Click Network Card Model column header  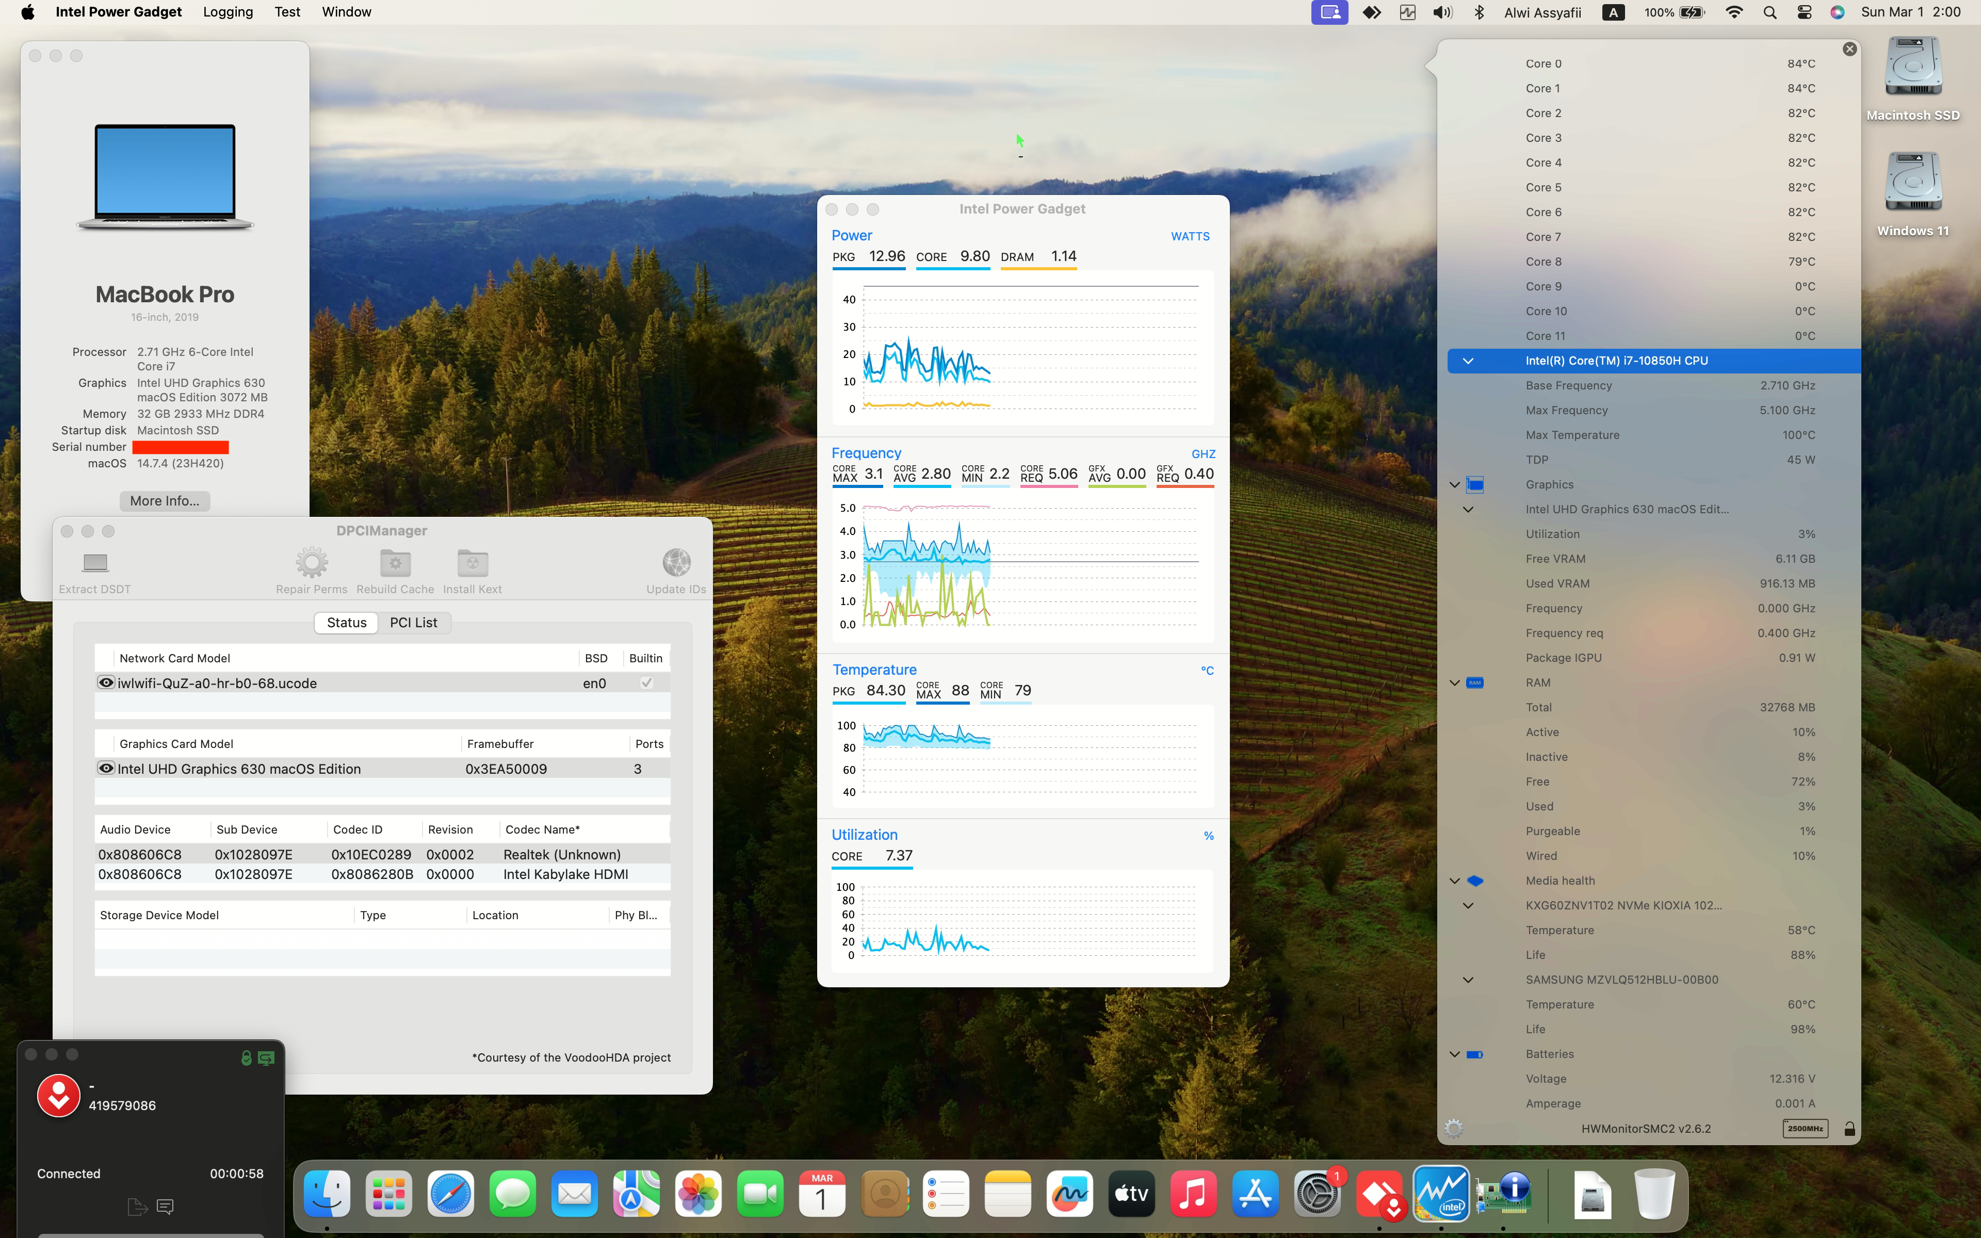point(346,658)
